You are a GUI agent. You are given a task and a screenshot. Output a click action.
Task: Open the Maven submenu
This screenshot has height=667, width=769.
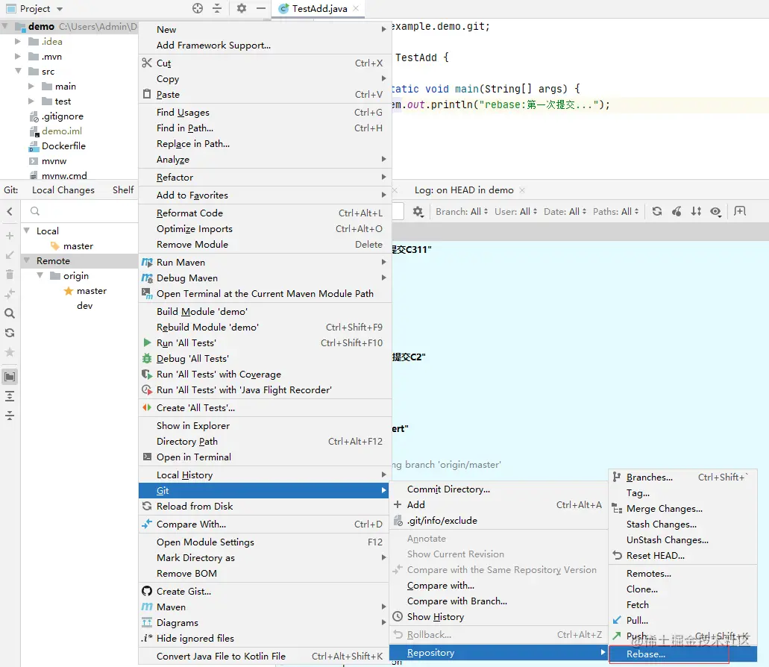coord(264,607)
